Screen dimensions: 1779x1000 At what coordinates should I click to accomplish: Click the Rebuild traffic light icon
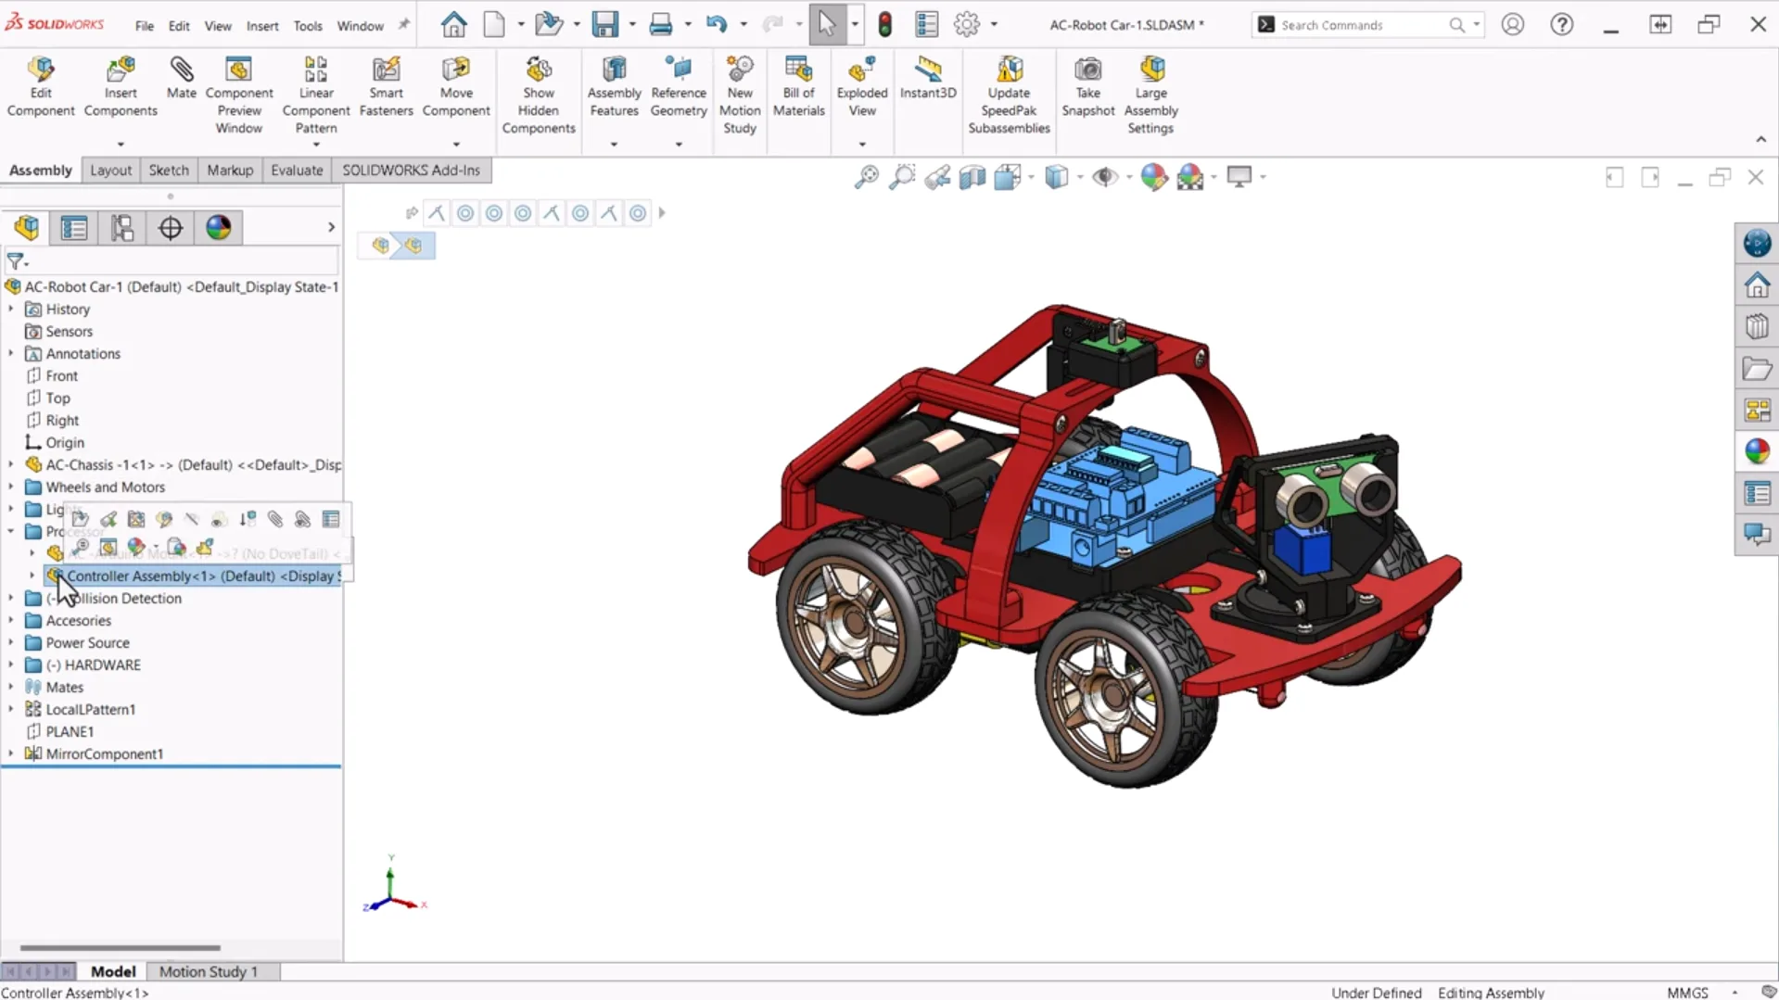coord(884,25)
